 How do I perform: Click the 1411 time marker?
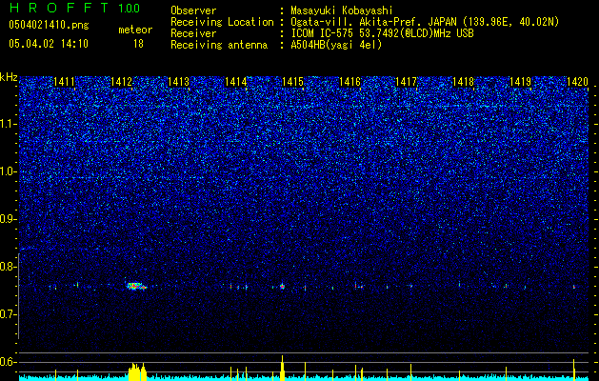(x=64, y=82)
